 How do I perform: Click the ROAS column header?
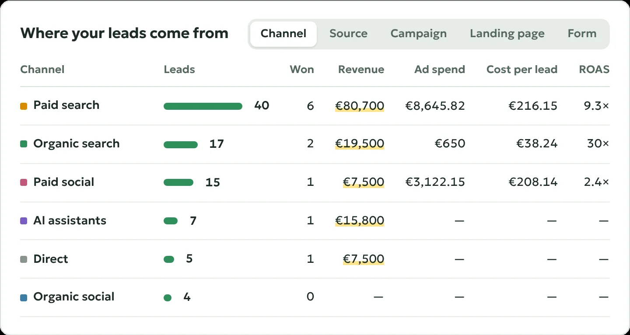tap(594, 70)
